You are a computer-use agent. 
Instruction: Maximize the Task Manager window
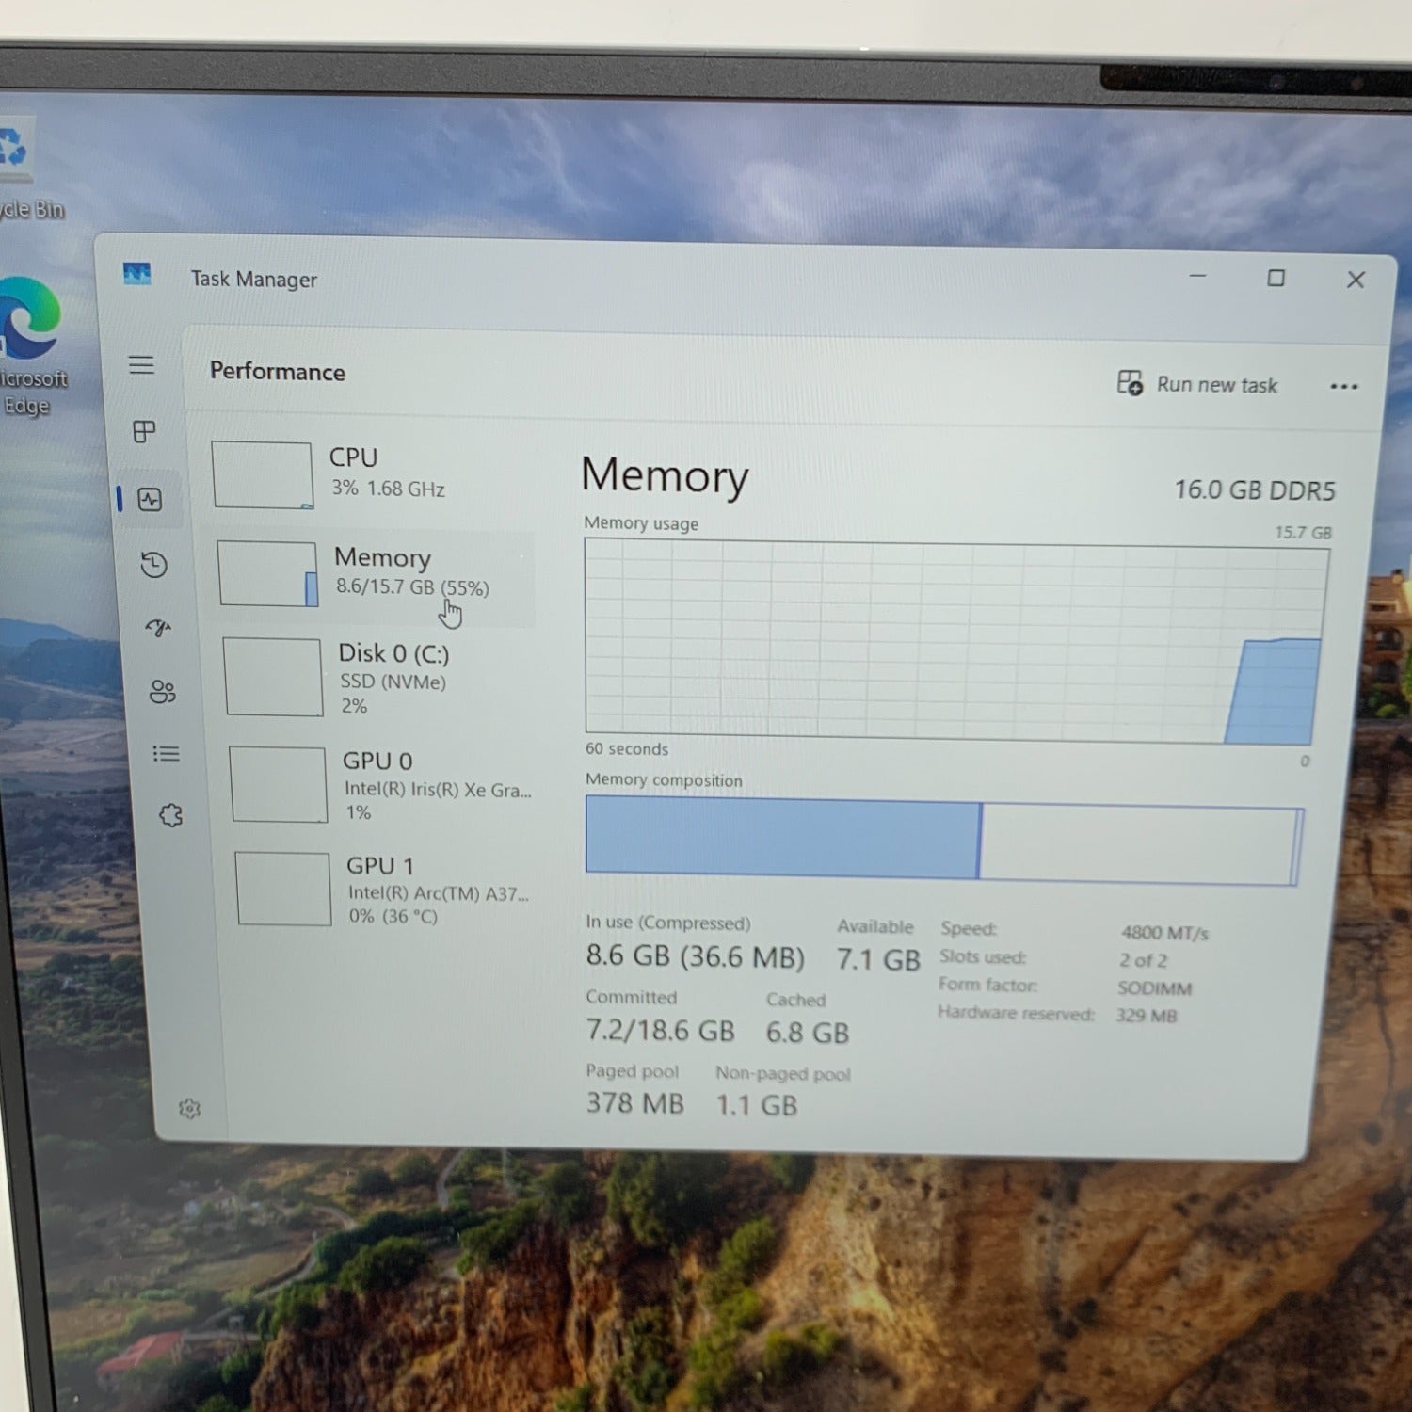(1276, 278)
